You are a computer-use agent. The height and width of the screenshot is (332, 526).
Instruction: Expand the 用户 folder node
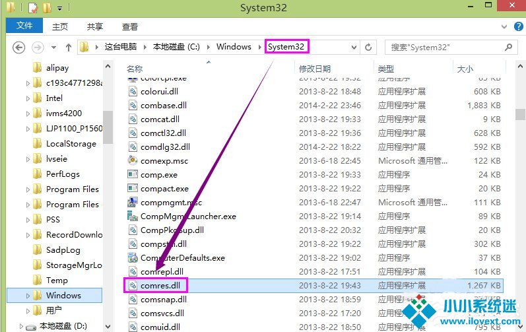28,311
